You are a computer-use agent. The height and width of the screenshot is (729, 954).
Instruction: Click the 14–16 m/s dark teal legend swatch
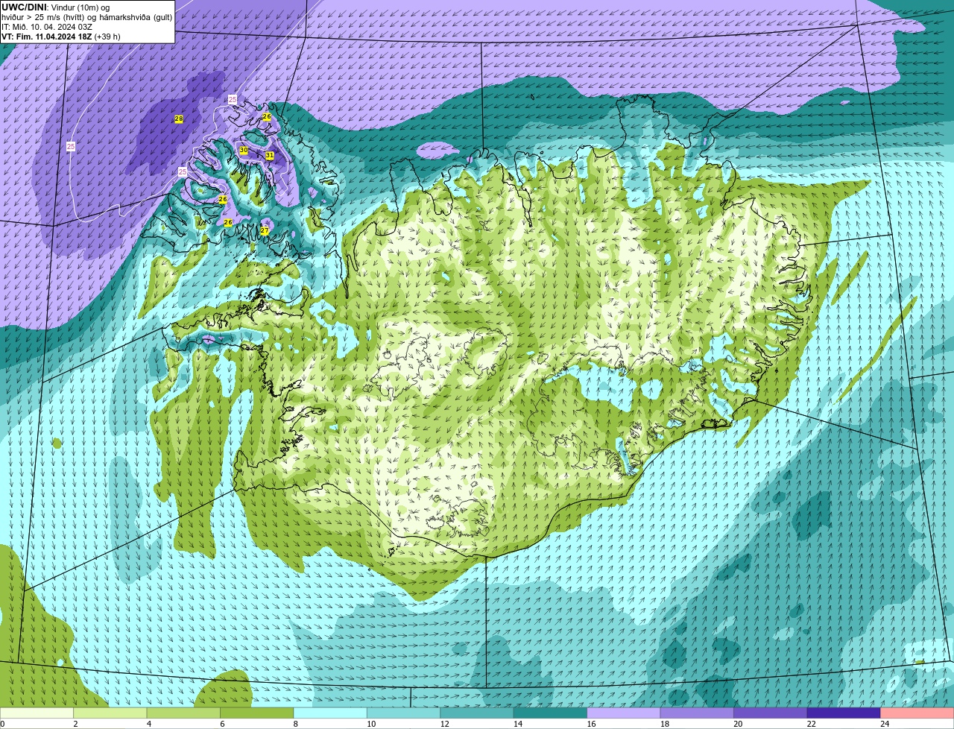click(x=551, y=713)
